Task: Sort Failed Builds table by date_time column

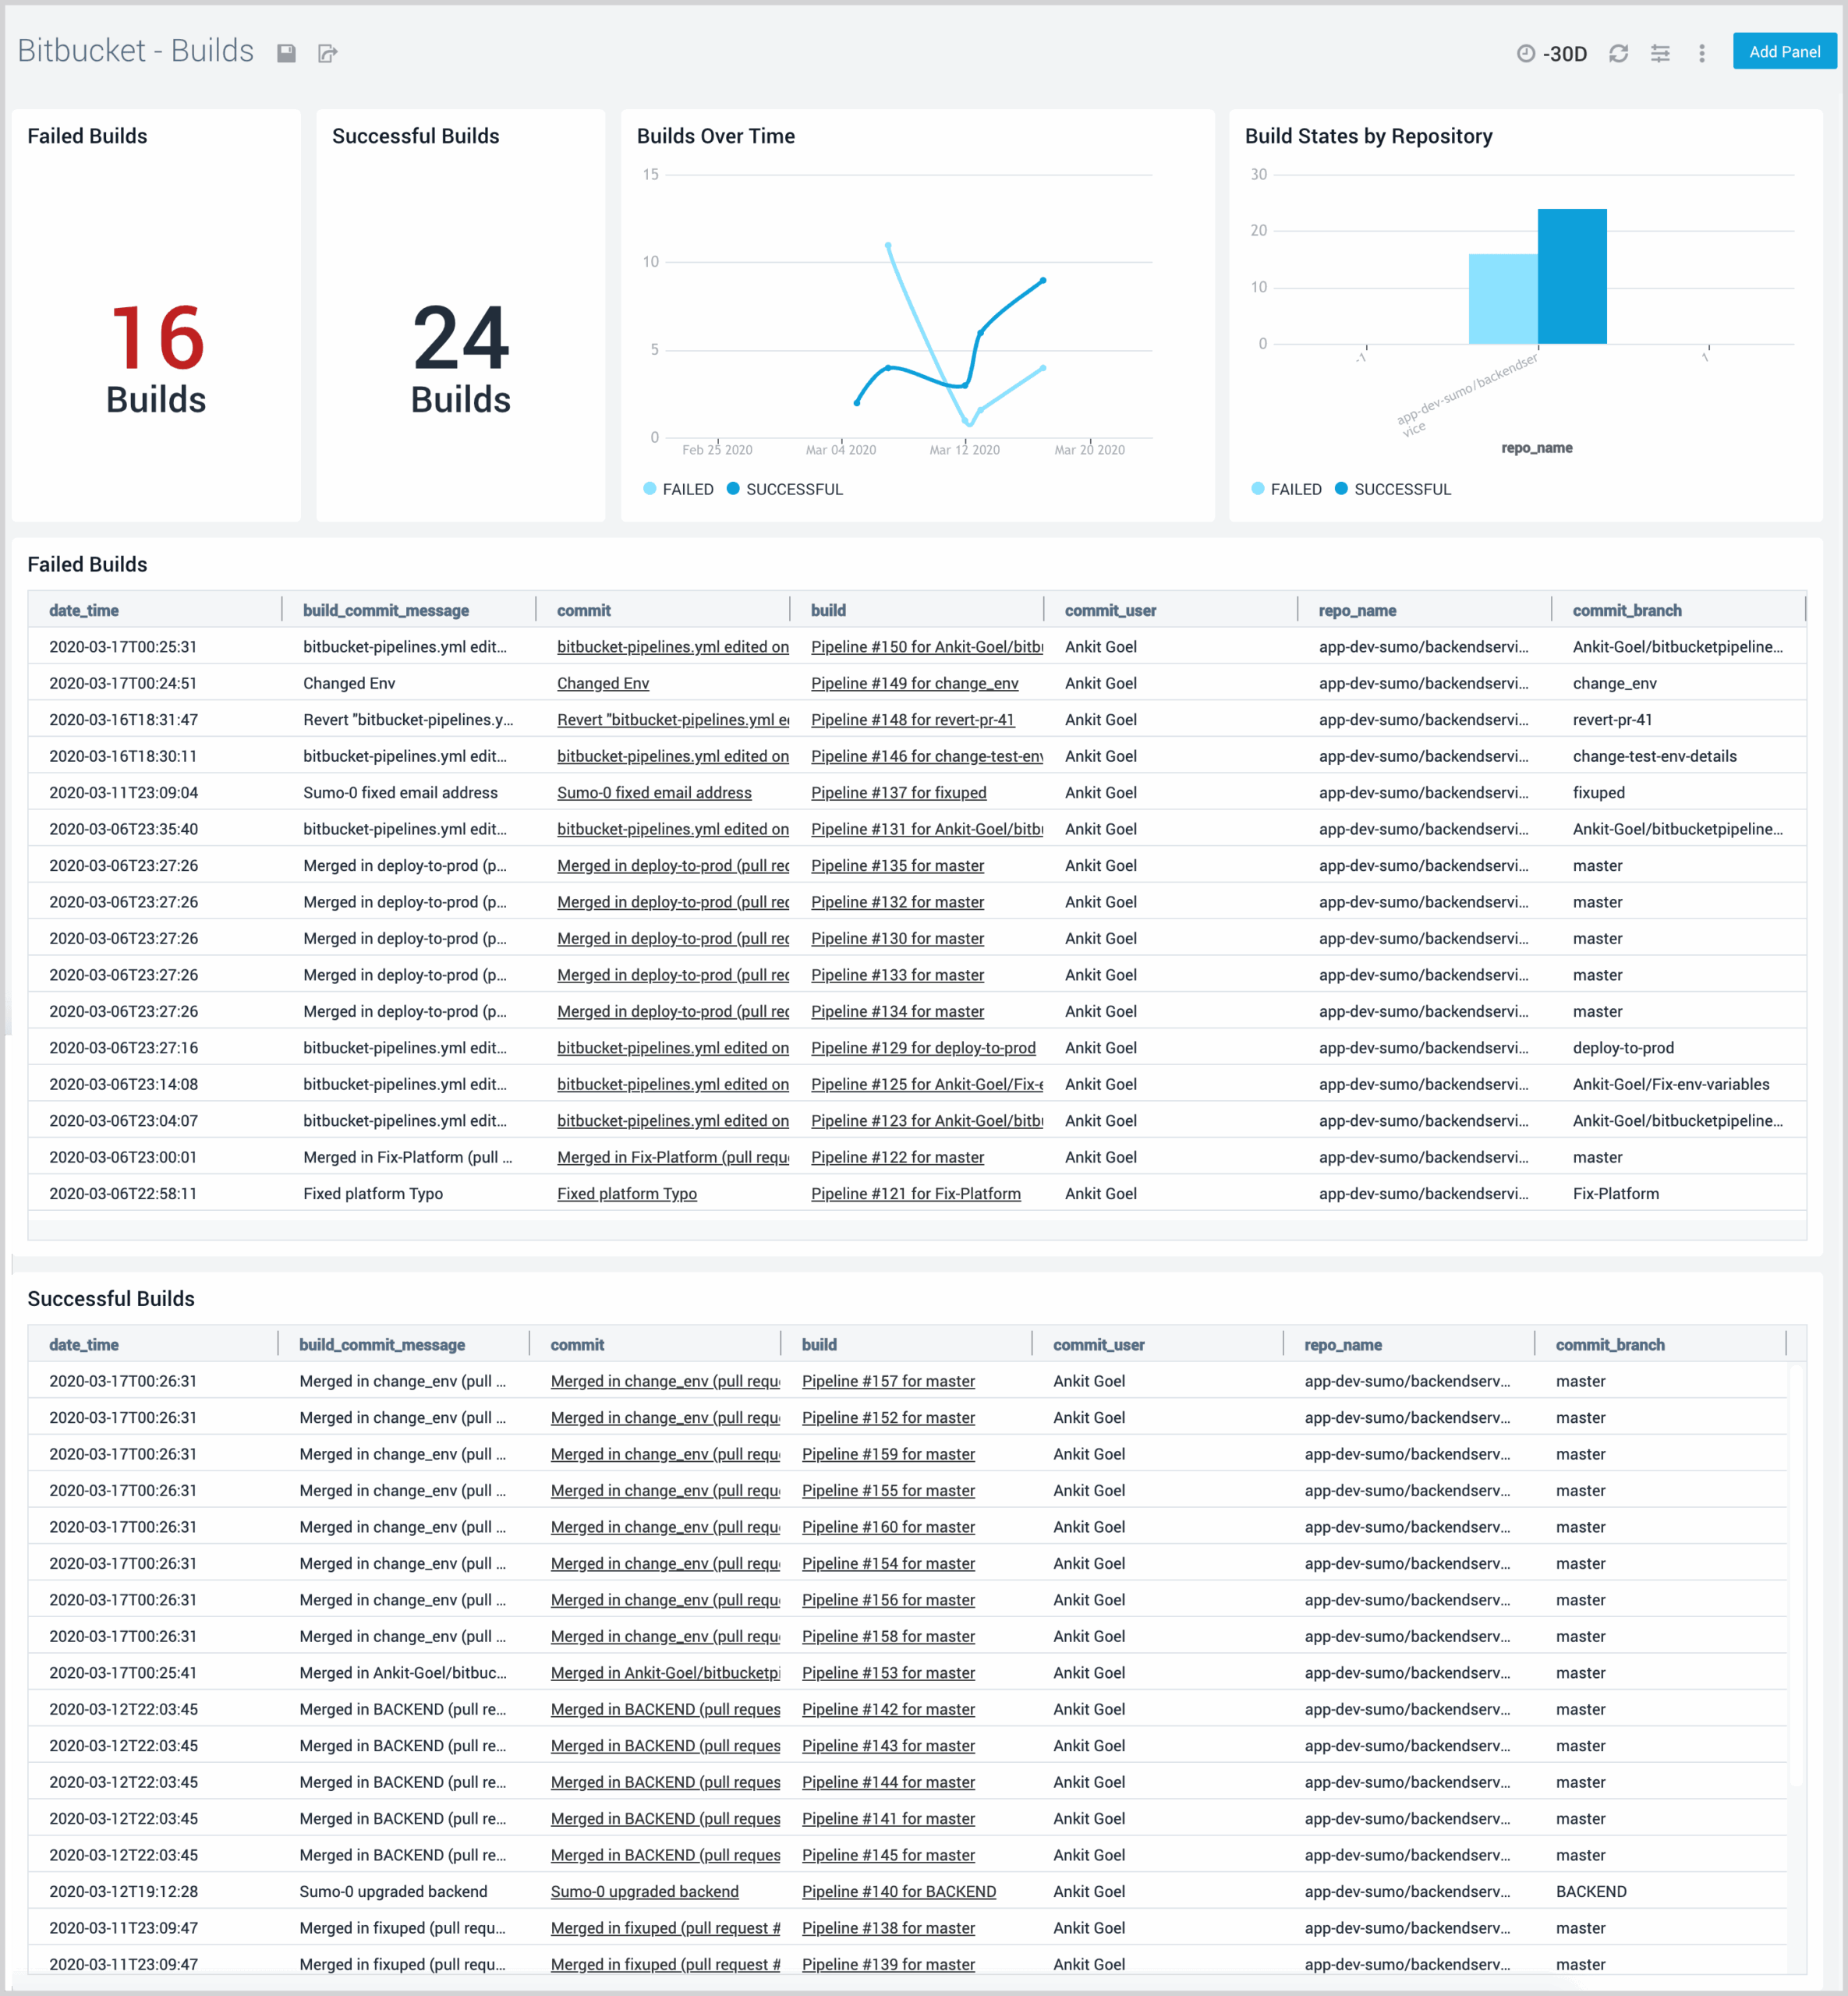Action: (84, 610)
